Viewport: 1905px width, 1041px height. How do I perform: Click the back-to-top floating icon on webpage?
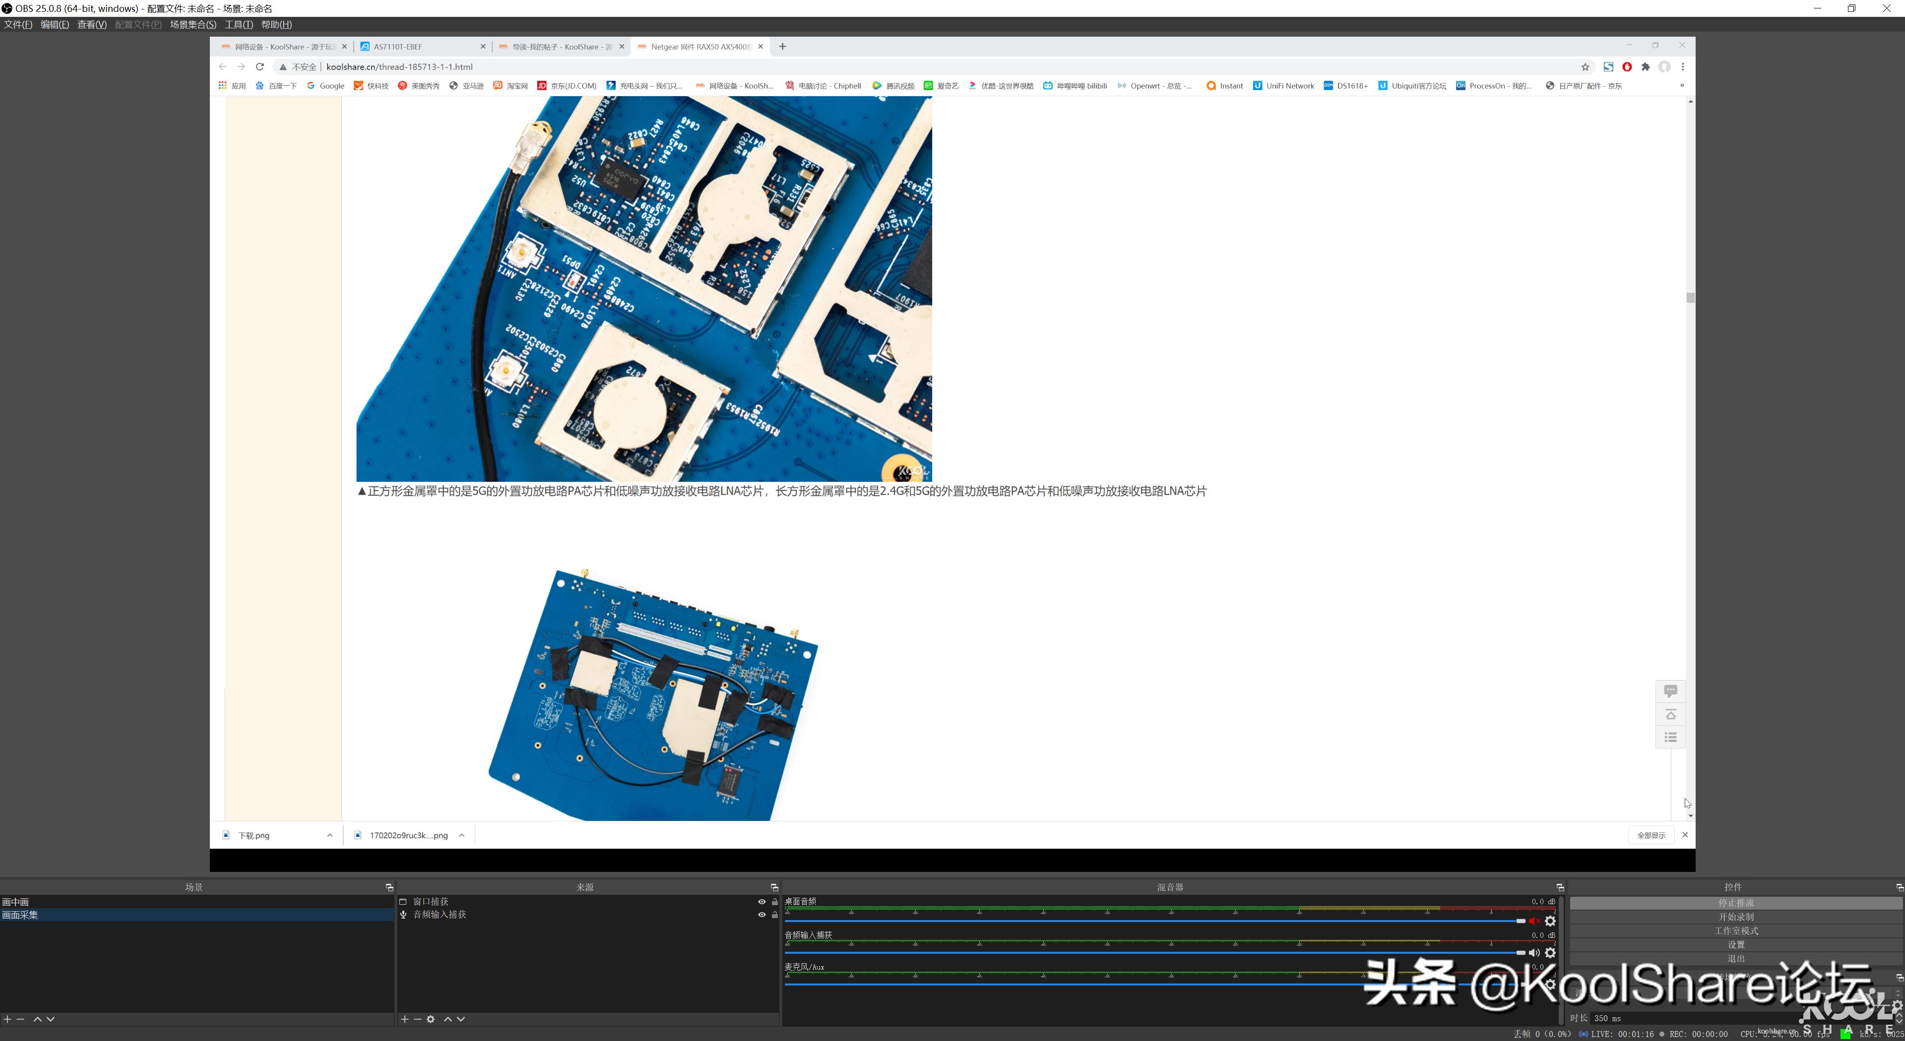(x=1670, y=714)
